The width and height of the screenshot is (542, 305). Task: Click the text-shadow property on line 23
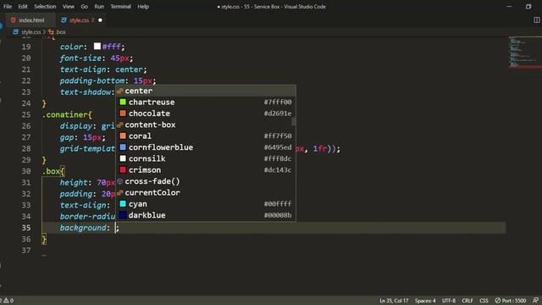[86, 92]
